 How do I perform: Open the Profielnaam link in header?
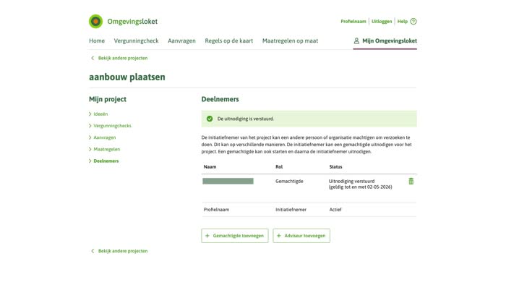point(353,21)
